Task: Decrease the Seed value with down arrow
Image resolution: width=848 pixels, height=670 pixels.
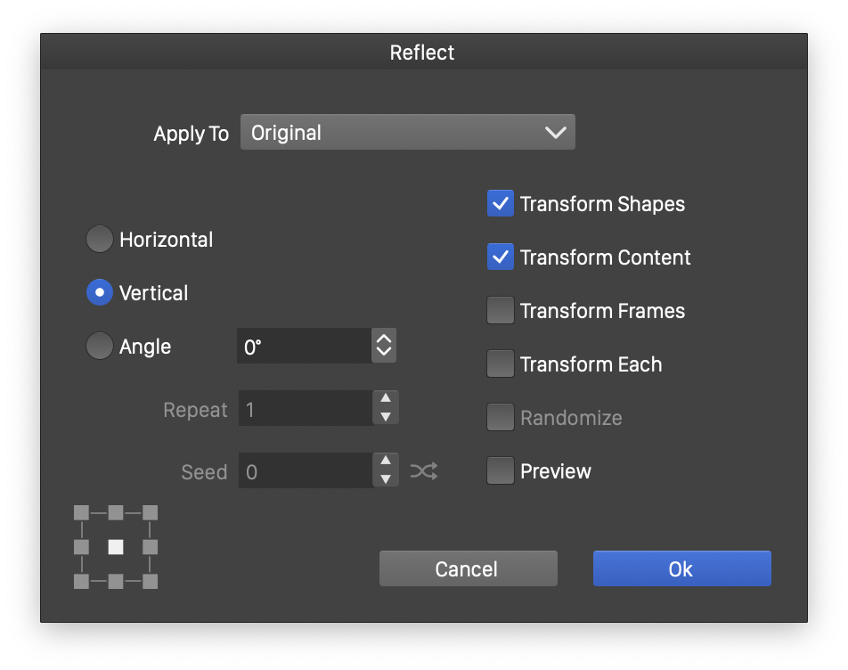Action: point(385,479)
